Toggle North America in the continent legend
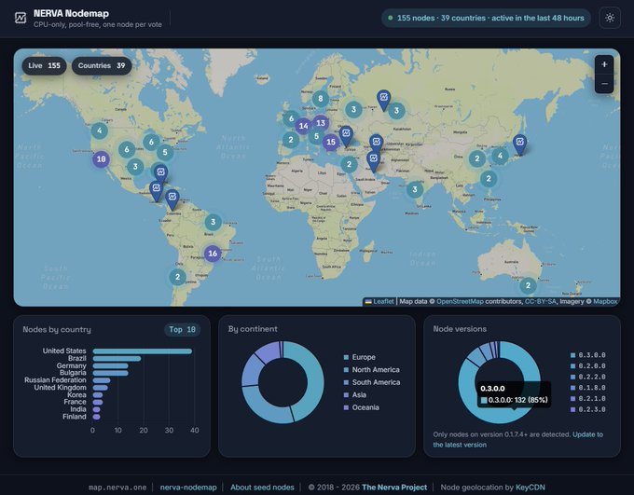634x495 pixels. coord(372,370)
